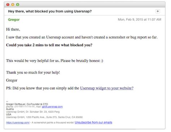
Task: Click the line starting I saw that you created
Action: [82, 37]
